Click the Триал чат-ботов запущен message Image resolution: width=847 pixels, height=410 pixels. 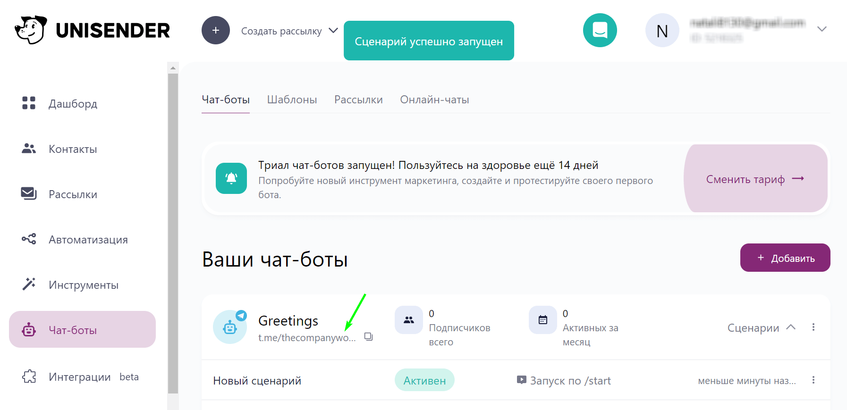click(428, 165)
